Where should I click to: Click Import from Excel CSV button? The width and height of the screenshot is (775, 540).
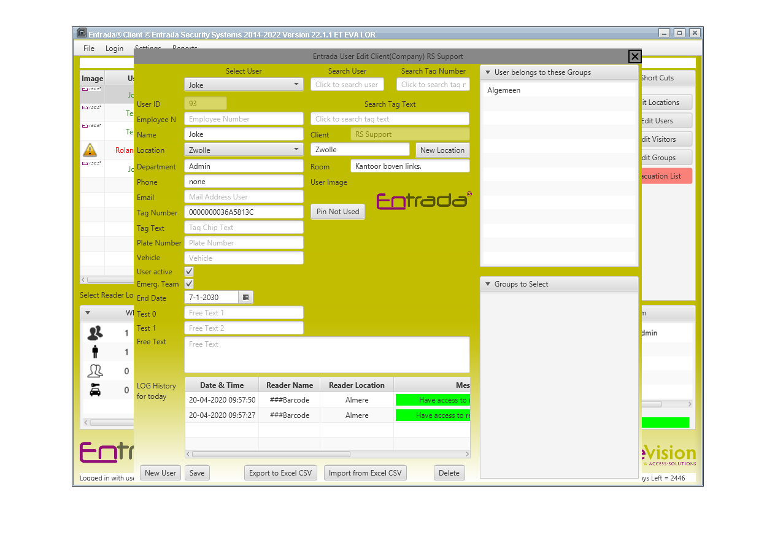pyautogui.click(x=365, y=473)
